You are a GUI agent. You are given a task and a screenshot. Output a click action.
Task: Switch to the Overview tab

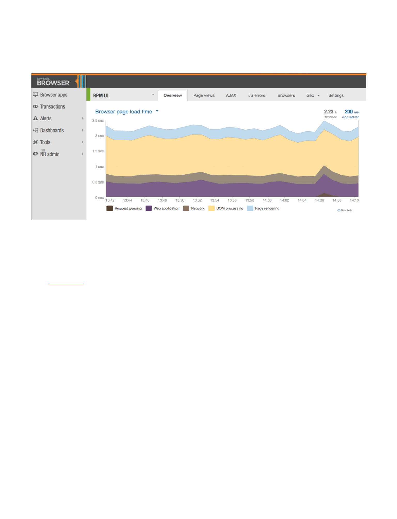tap(173, 95)
